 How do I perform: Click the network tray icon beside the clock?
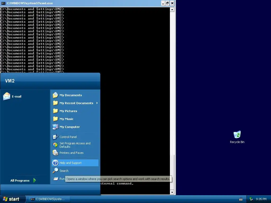point(251,199)
